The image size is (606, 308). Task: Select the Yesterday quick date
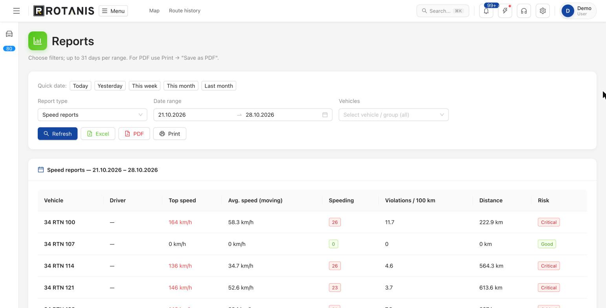coord(110,86)
